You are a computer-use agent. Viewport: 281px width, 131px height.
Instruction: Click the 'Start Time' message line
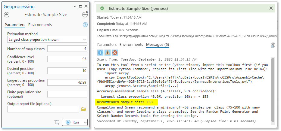tap(147, 59)
